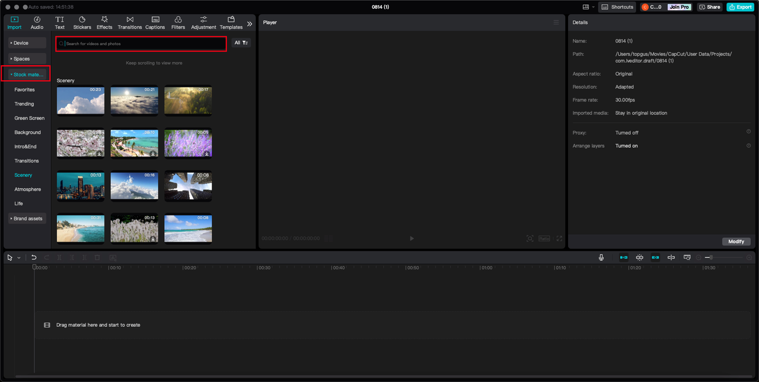Select the 00:17 golden forest thumbnail

tap(188, 100)
